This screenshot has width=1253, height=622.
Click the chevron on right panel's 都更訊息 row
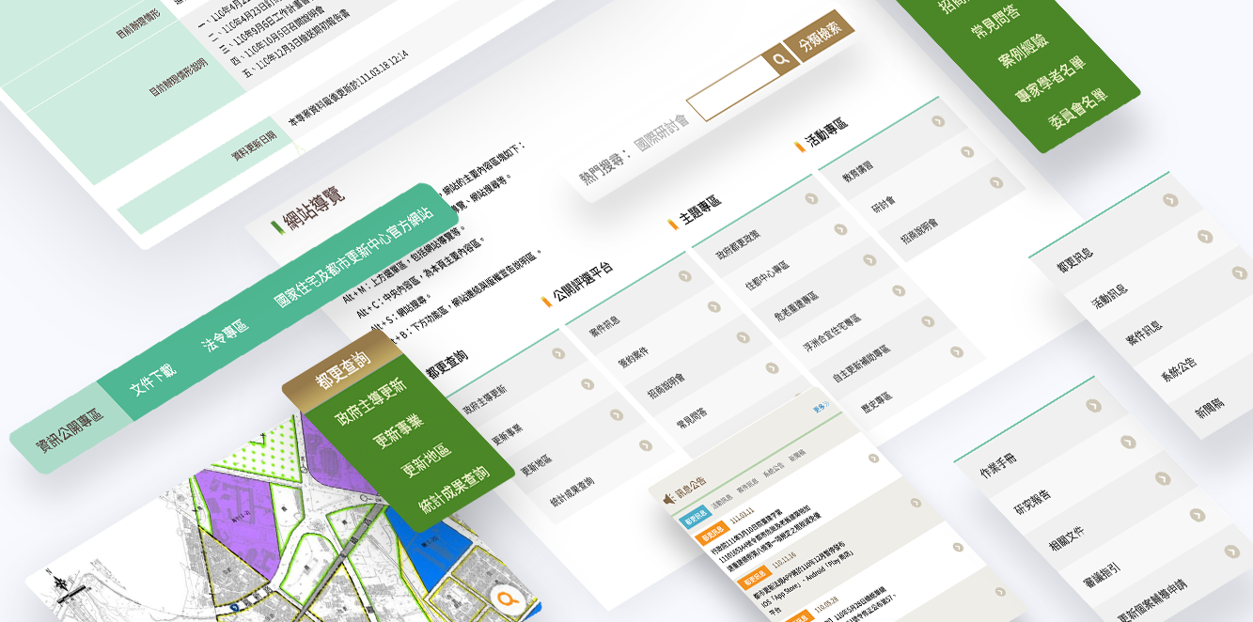pos(1170,199)
